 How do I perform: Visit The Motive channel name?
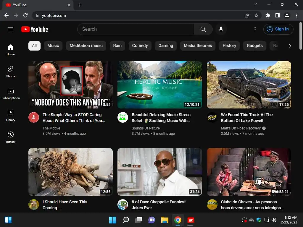tap(51, 128)
